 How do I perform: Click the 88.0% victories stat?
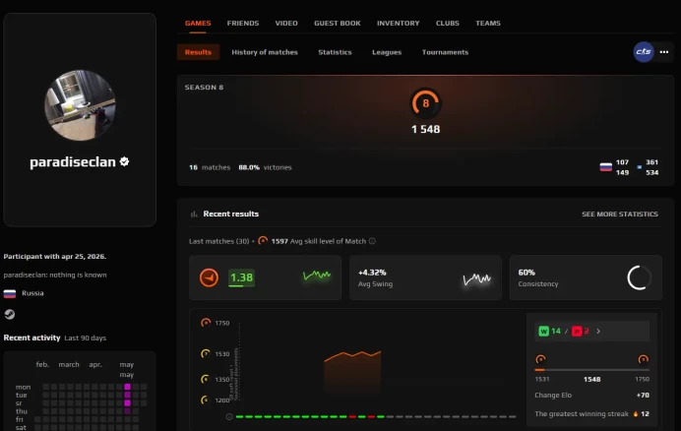click(x=265, y=167)
